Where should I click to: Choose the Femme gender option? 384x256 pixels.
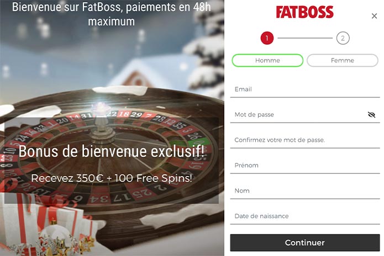(343, 60)
